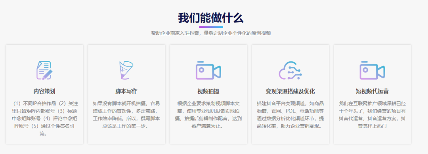Select the 变现渠道搭建及优化 title
Screen dimensions: 428x154
tap(290, 91)
